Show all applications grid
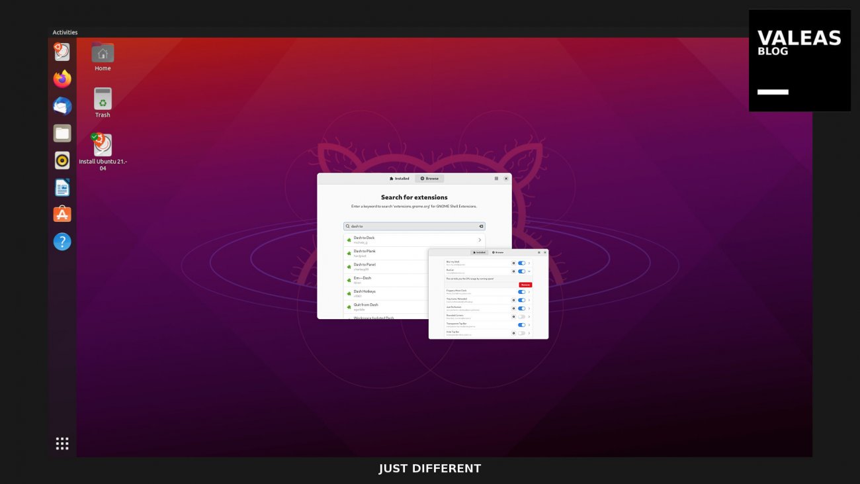 pos(62,444)
